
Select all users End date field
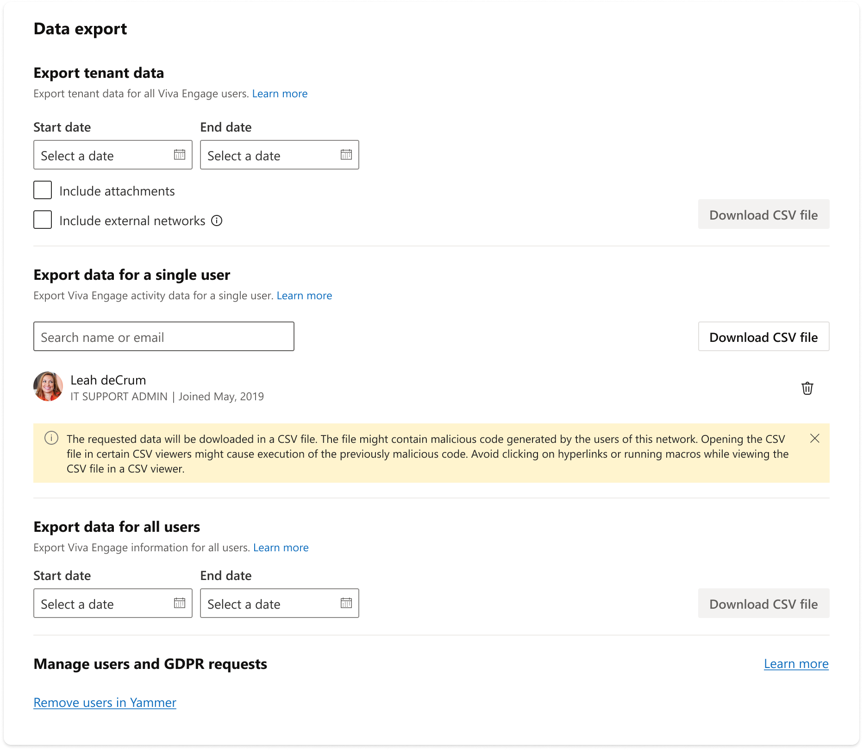click(280, 603)
